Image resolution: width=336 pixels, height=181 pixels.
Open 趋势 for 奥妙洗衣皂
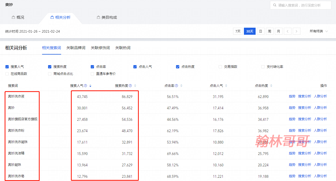[x=292, y=176]
